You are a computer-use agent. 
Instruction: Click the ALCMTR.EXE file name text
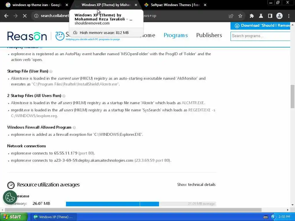[193, 103]
